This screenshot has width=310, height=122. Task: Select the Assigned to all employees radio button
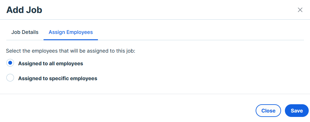[10, 63]
